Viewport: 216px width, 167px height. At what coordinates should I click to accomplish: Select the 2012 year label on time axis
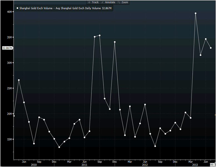pyautogui.click(x=145, y=165)
